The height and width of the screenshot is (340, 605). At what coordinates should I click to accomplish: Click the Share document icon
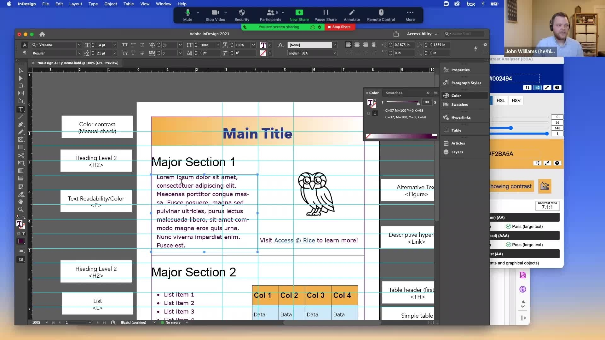396,34
